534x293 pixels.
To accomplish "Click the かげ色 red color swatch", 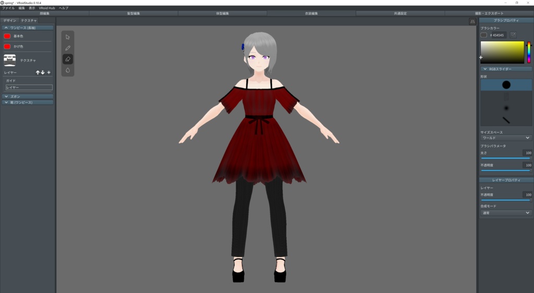I will click(x=7, y=46).
